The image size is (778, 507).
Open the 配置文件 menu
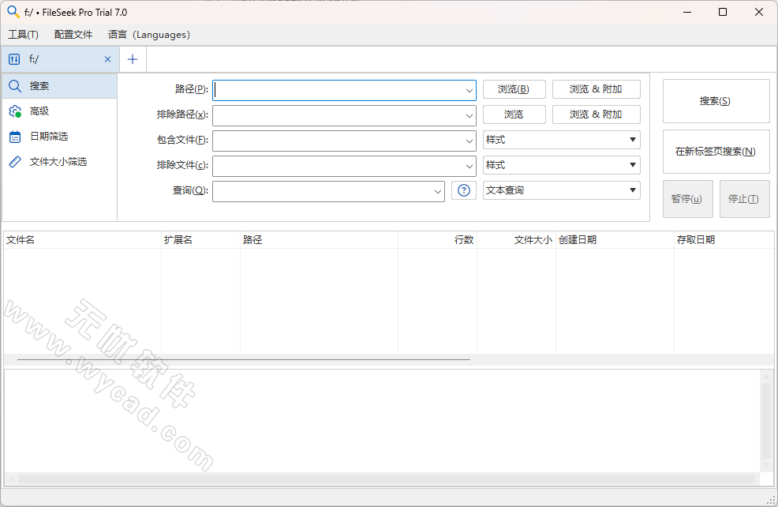[73, 34]
